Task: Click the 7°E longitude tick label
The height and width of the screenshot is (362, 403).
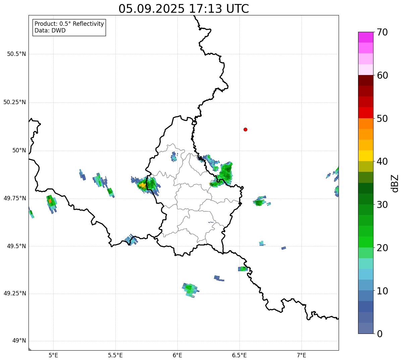Action: click(301, 355)
